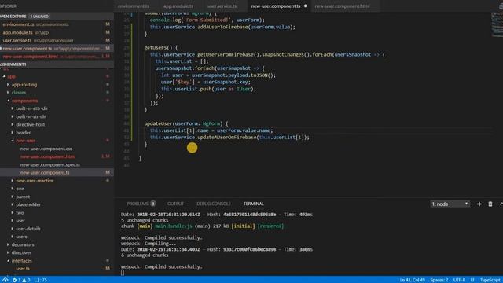Screen dimensions: 503x283
Task: Open new-user.component.spec.ts file
Action: point(50,164)
